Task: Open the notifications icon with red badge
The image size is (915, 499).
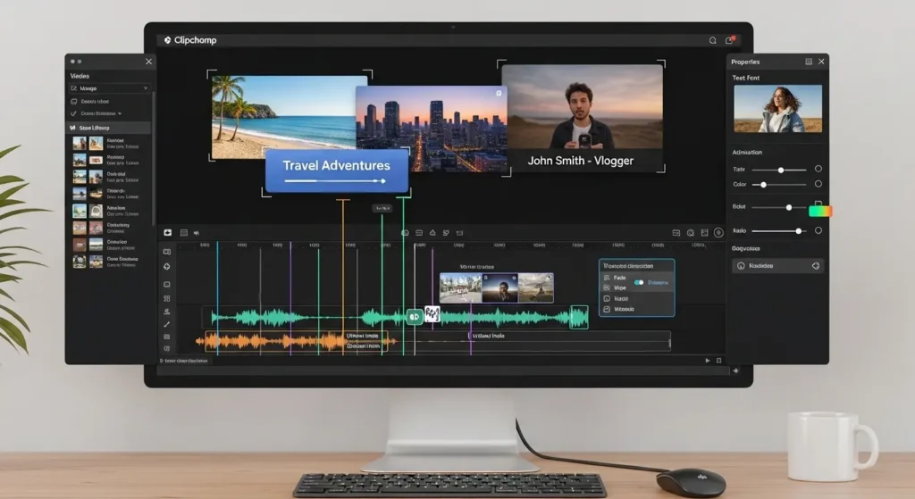Action: 729,40
